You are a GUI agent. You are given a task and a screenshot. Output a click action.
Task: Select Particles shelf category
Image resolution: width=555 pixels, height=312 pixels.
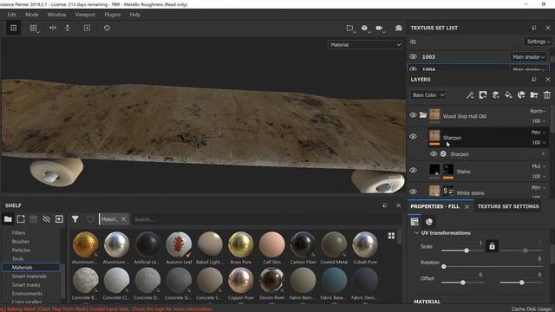coord(21,250)
